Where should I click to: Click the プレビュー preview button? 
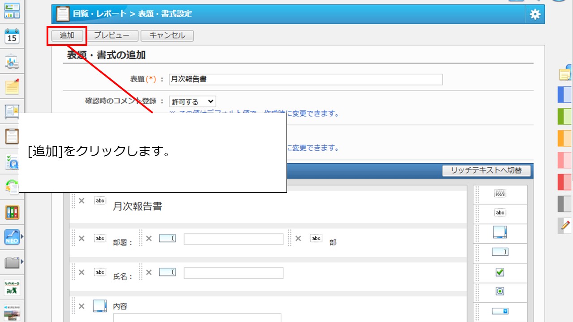click(x=111, y=36)
